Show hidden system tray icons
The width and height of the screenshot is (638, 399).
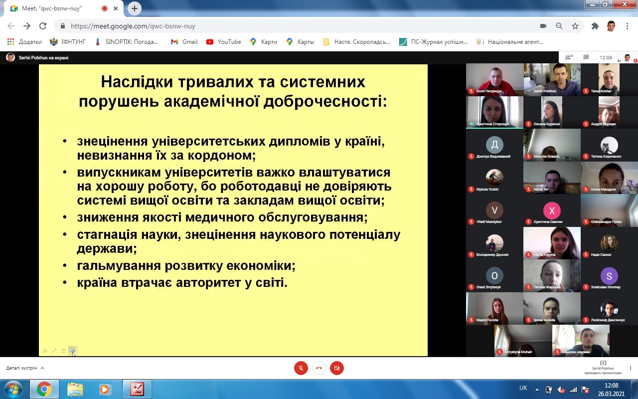(x=537, y=389)
